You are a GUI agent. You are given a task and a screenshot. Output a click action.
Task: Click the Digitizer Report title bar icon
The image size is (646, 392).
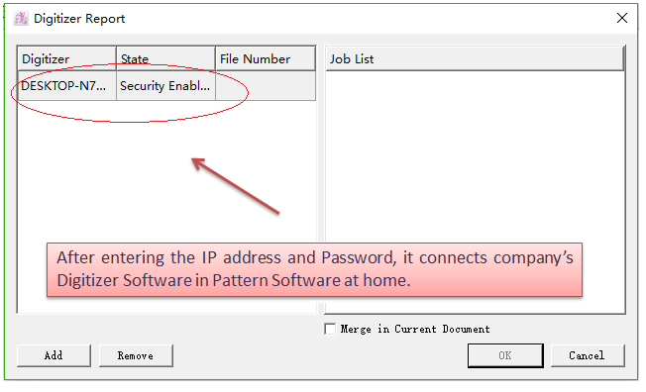point(21,19)
